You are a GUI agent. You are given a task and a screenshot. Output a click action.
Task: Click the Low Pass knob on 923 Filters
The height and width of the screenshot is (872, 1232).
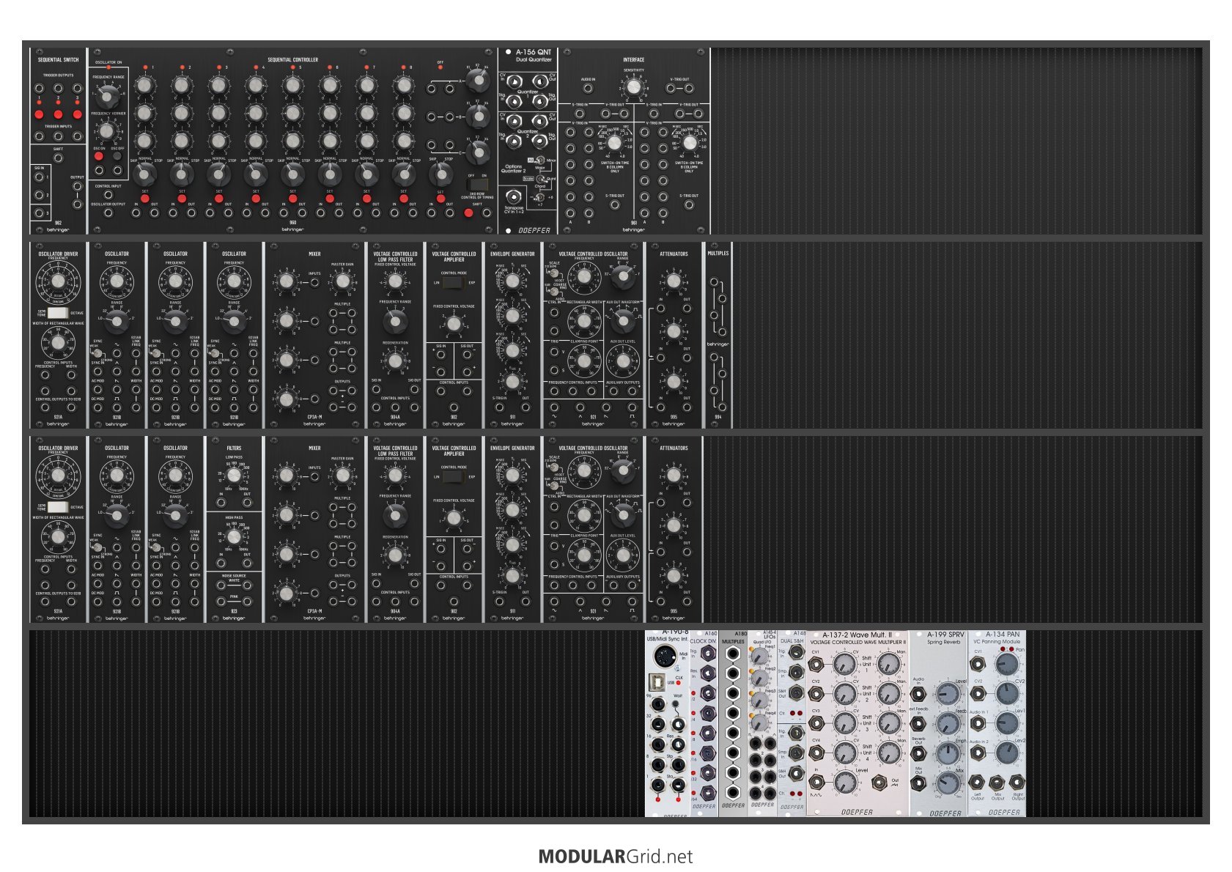234,475
